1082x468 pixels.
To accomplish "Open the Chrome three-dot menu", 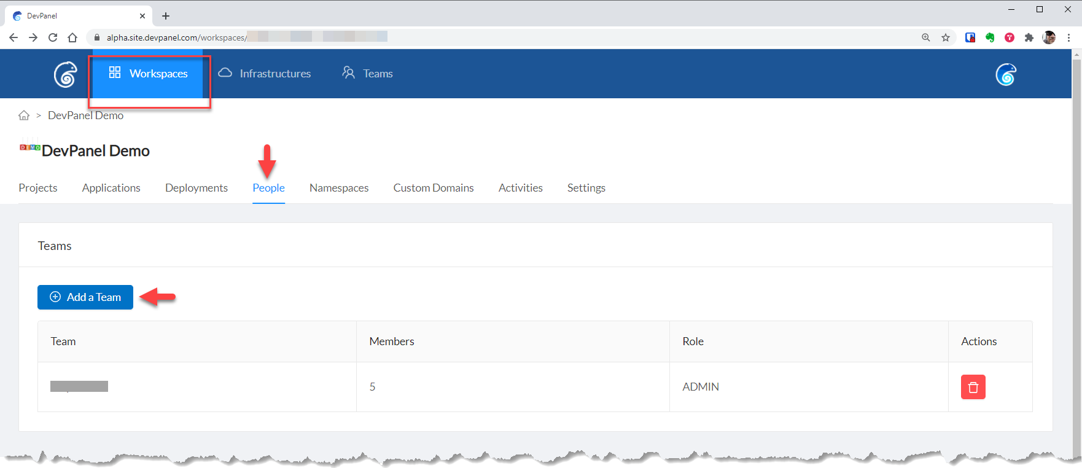I will pyautogui.click(x=1068, y=37).
